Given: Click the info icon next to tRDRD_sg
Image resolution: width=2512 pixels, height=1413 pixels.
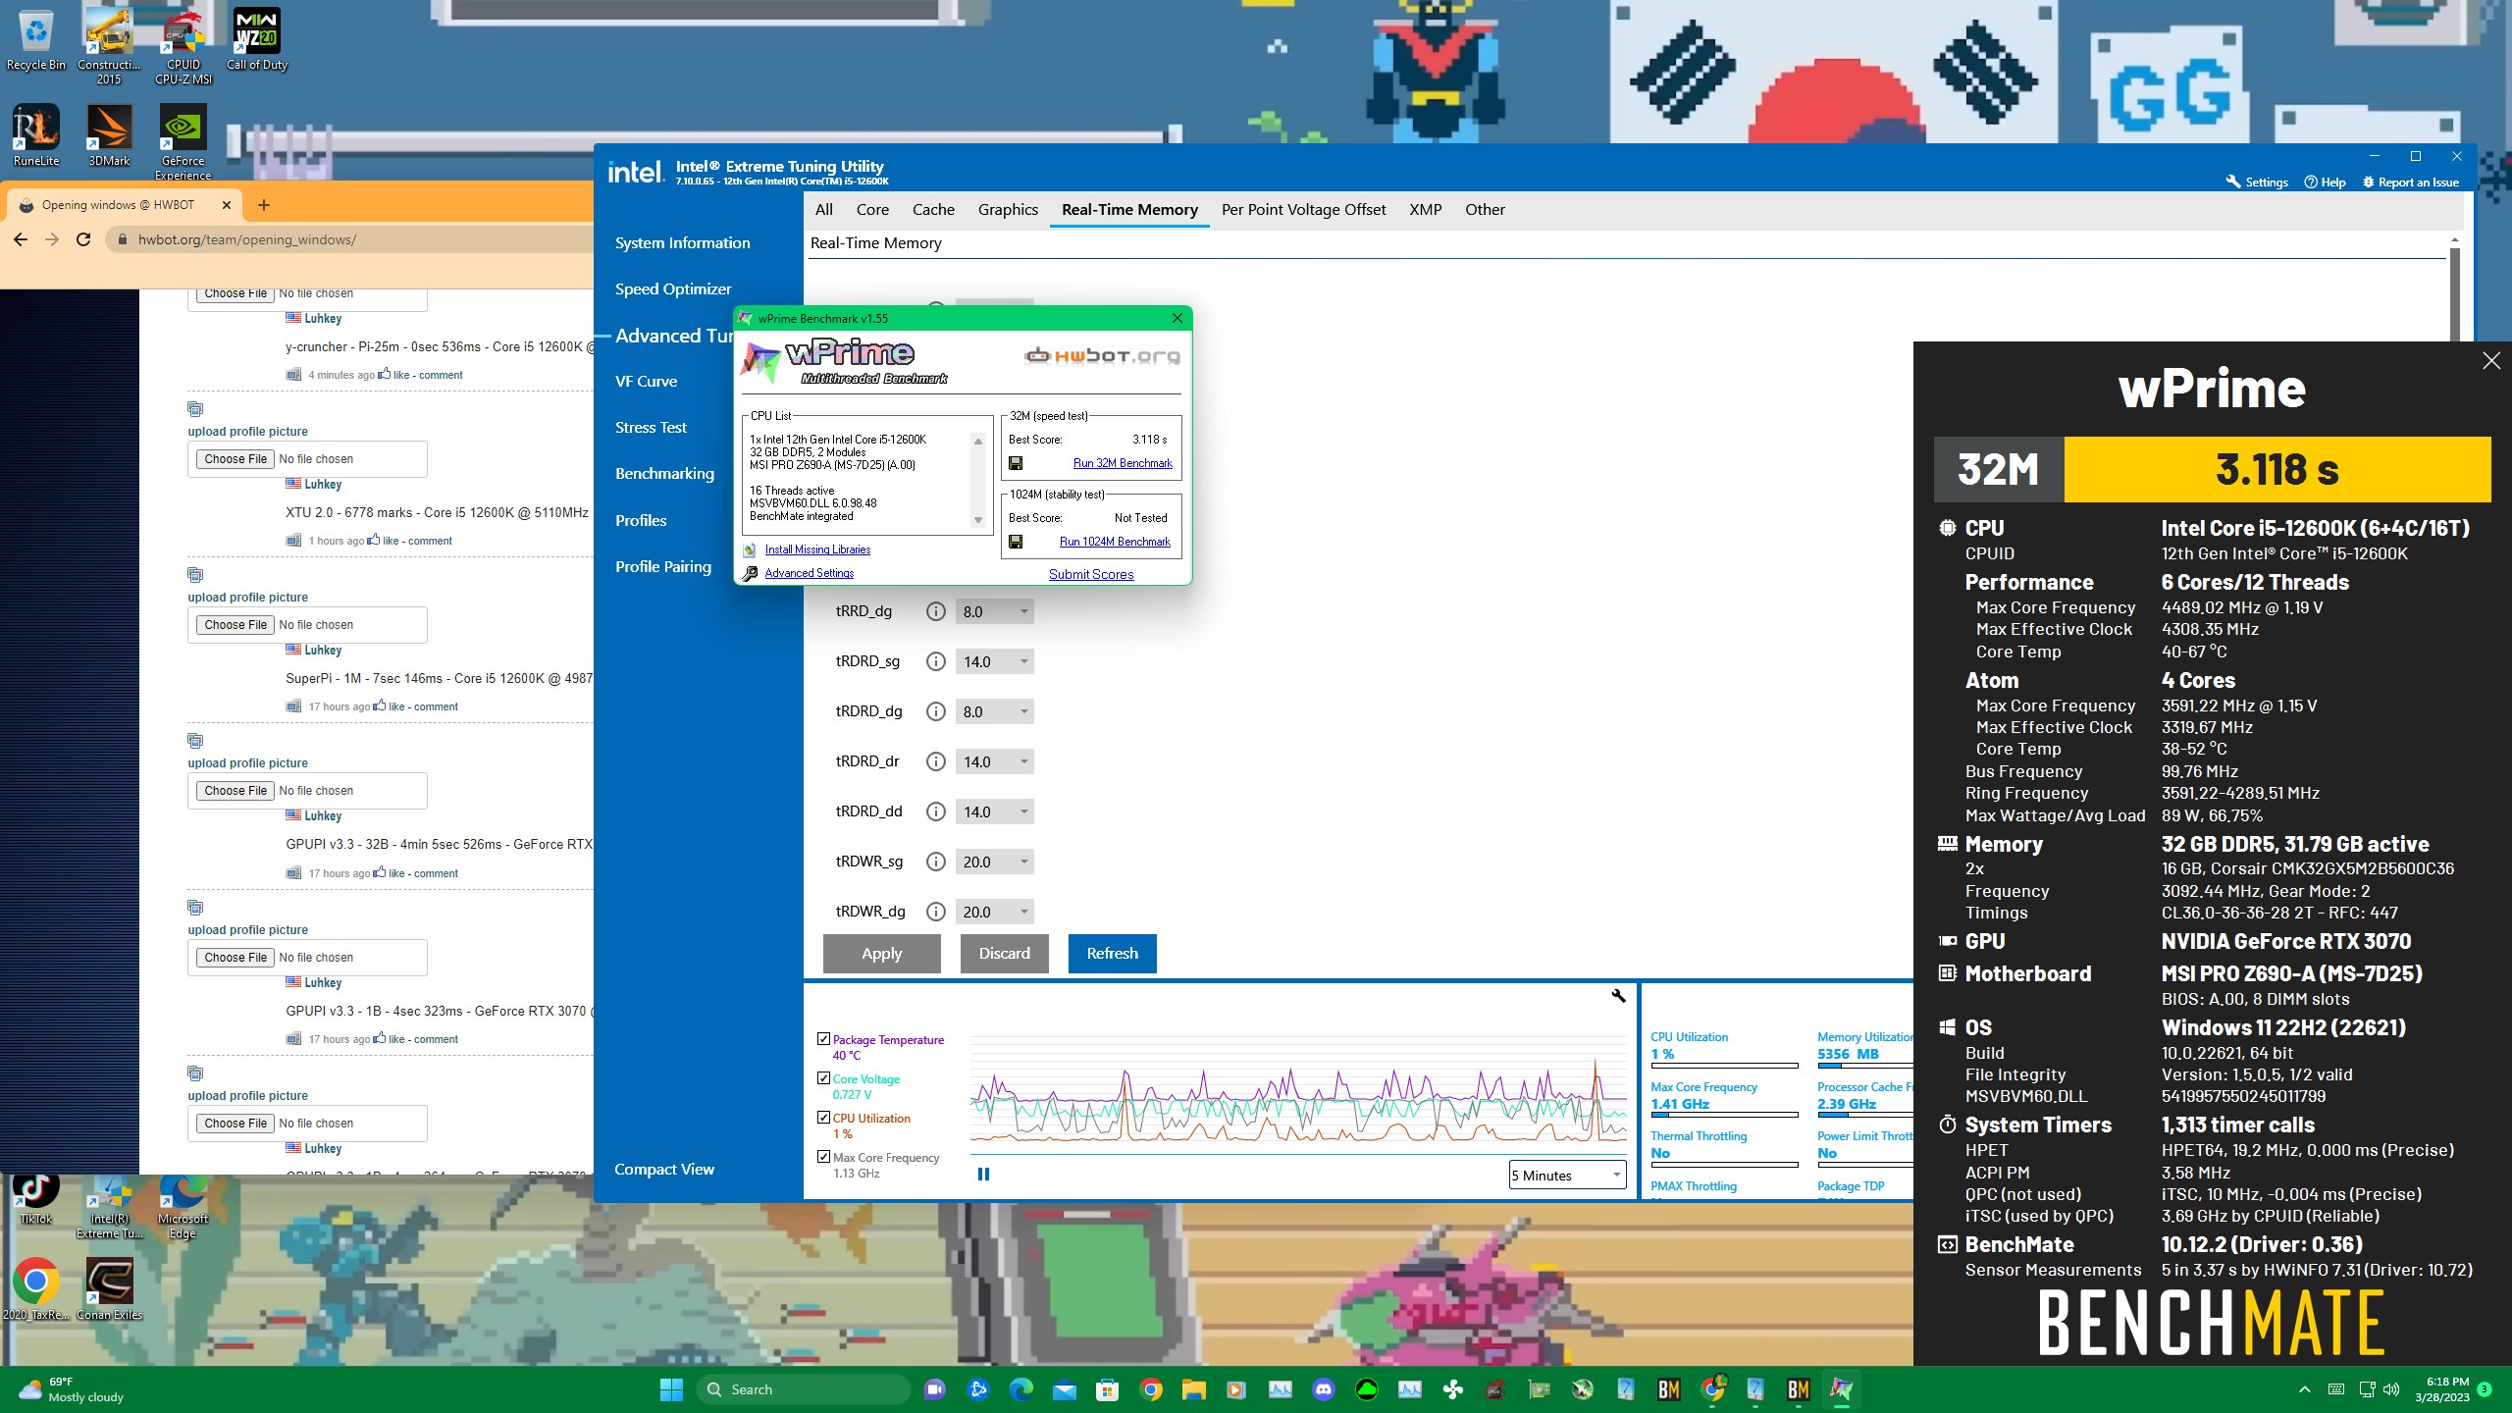Looking at the screenshot, I should pos(936,661).
